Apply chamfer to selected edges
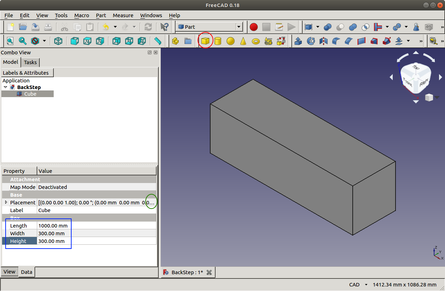 tap(349, 41)
